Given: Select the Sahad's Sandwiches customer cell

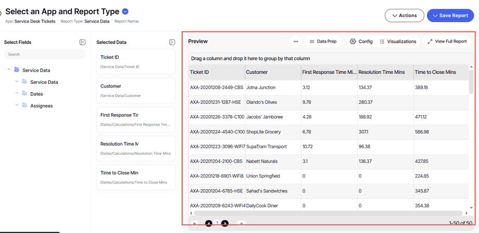Looking at the screenshot, I should coord(273,191).
